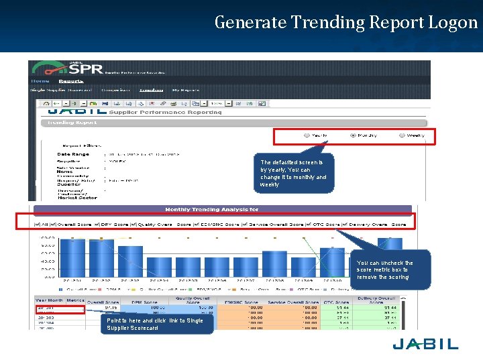Uncheck the Overall Score checkbox
This screenshot has height=362, width=483.
coord(53,225)
